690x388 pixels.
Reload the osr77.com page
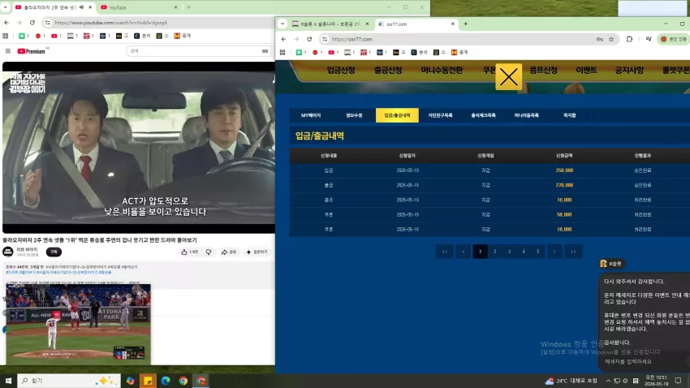(x=309, y=39)
